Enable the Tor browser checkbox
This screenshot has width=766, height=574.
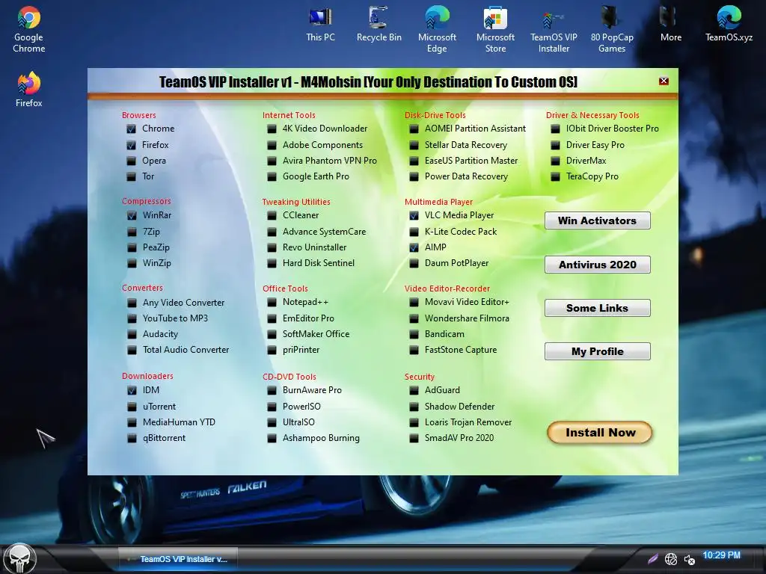[131, 176]
